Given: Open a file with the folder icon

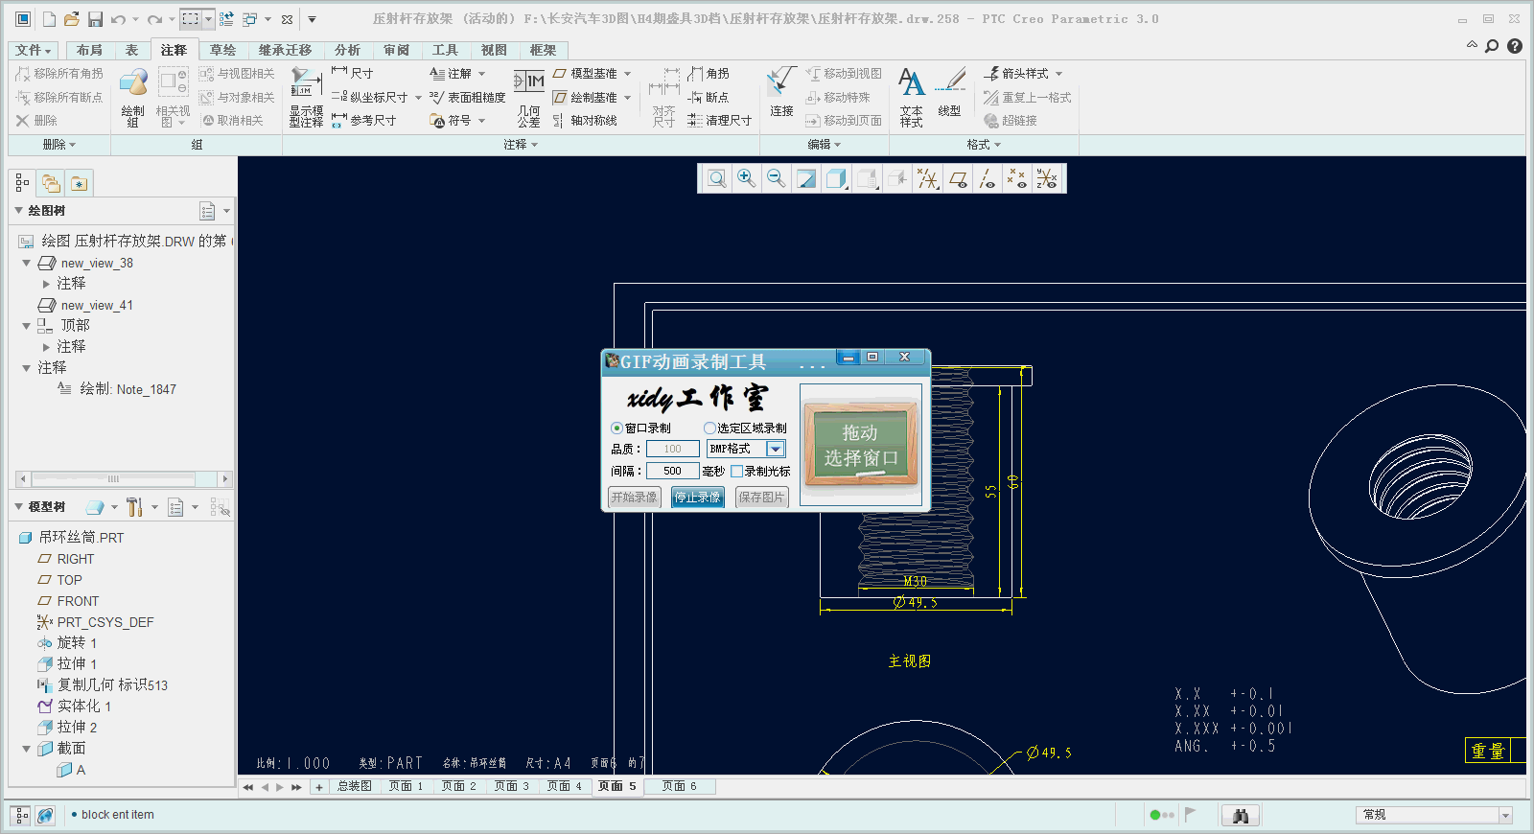Looking at the screenshot, I should pyautogui.click(x=72, y=19).
